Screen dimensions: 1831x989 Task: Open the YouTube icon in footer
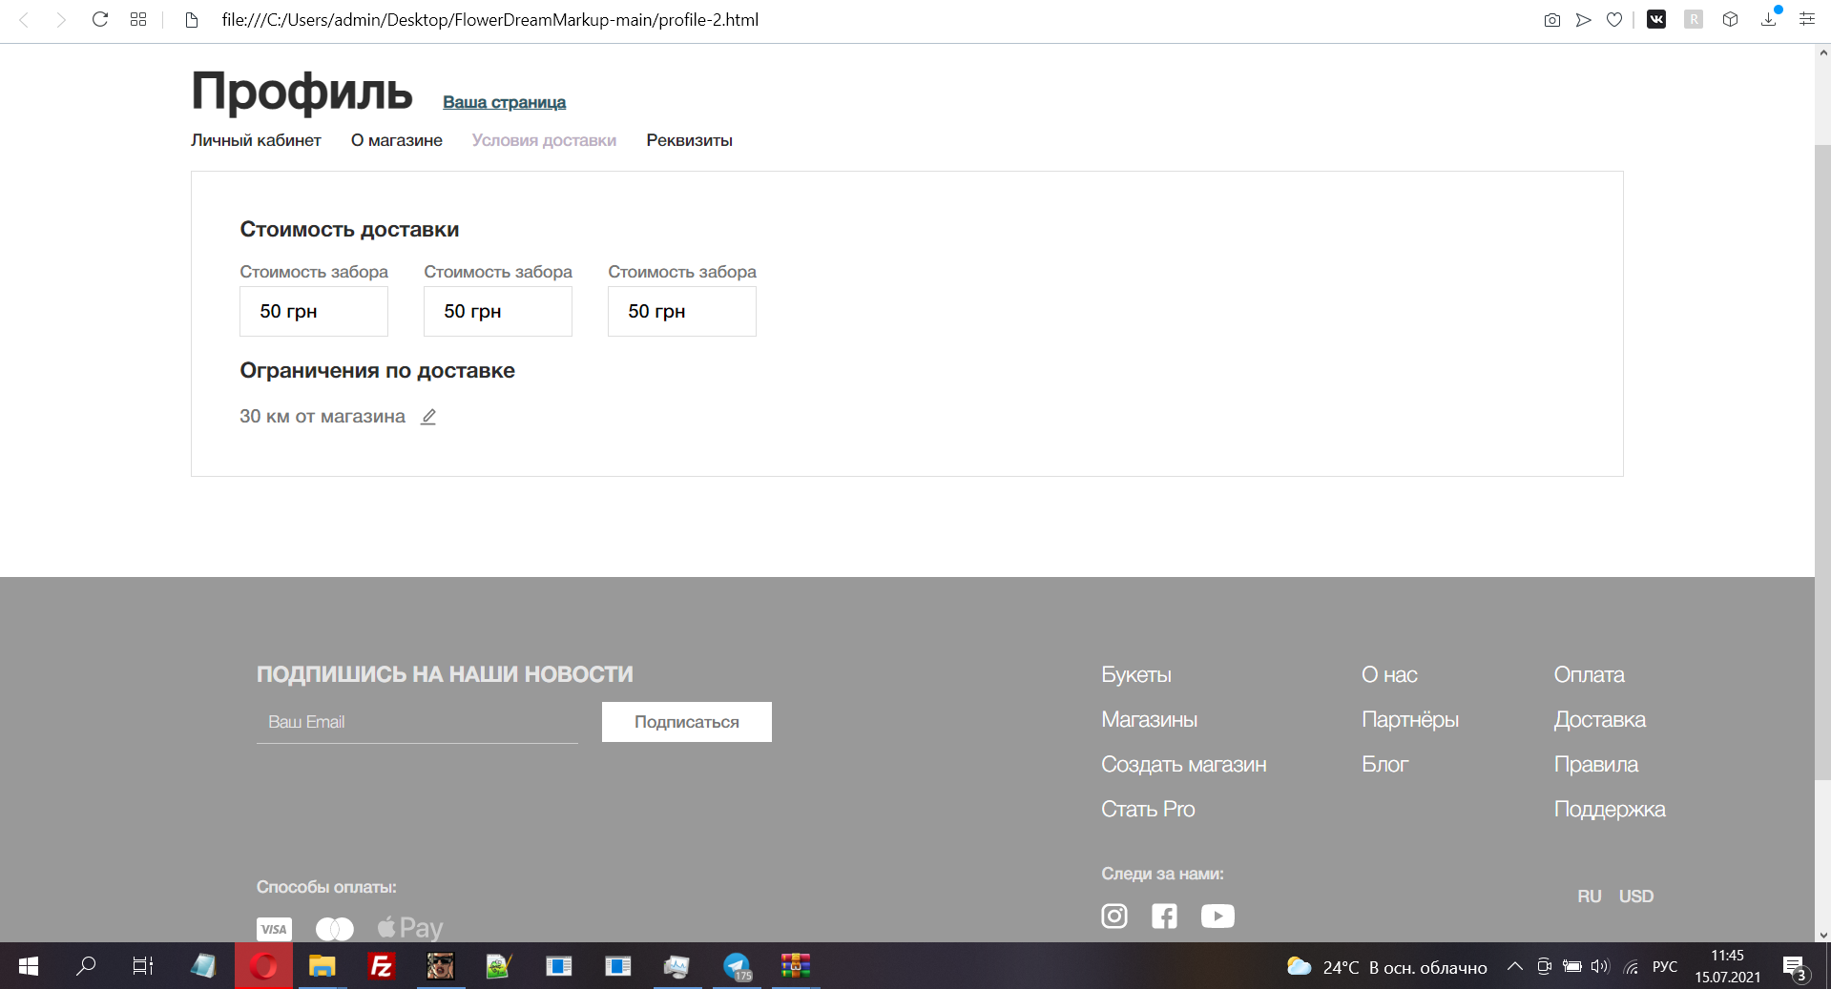point(1217,916)
